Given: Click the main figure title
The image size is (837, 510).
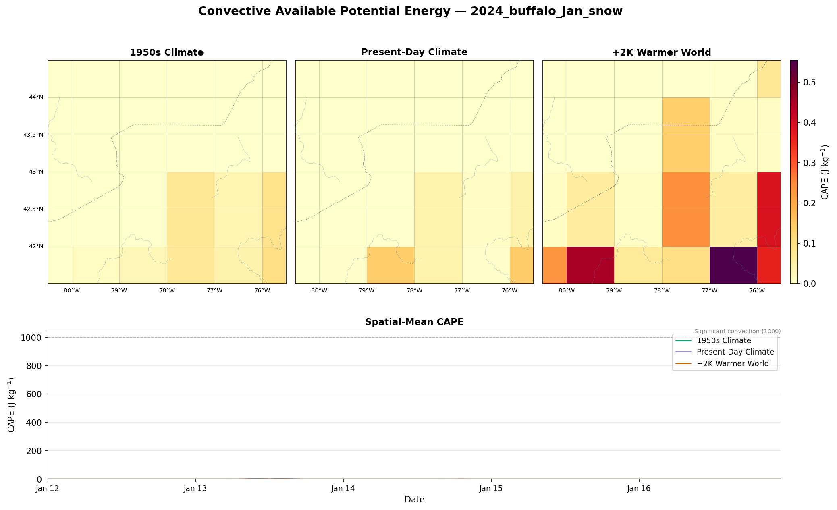Looking at the screenshot, I should 410,11.
